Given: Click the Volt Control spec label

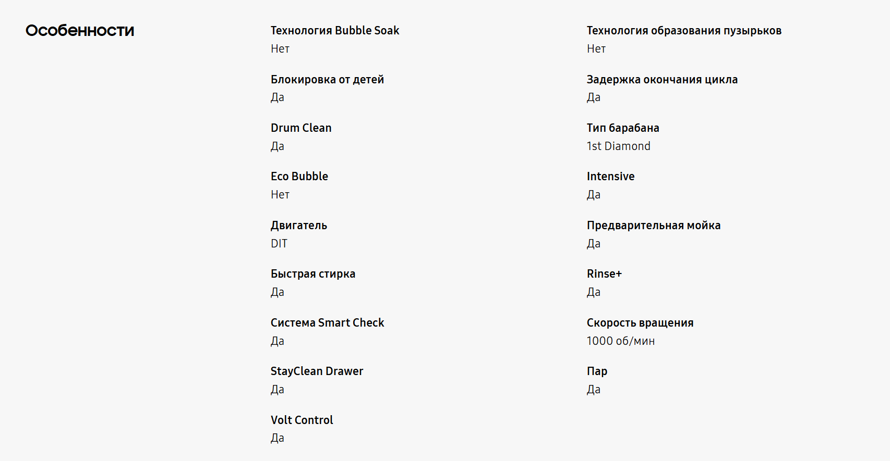Looking at the screenshot, I should (x=302, y=420).
